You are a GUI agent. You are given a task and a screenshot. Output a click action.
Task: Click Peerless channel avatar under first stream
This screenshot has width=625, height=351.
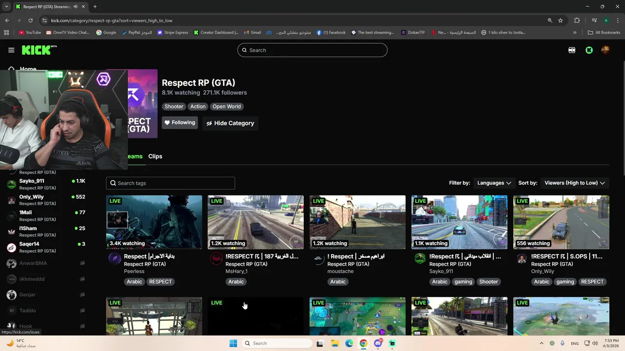[114, 259]
